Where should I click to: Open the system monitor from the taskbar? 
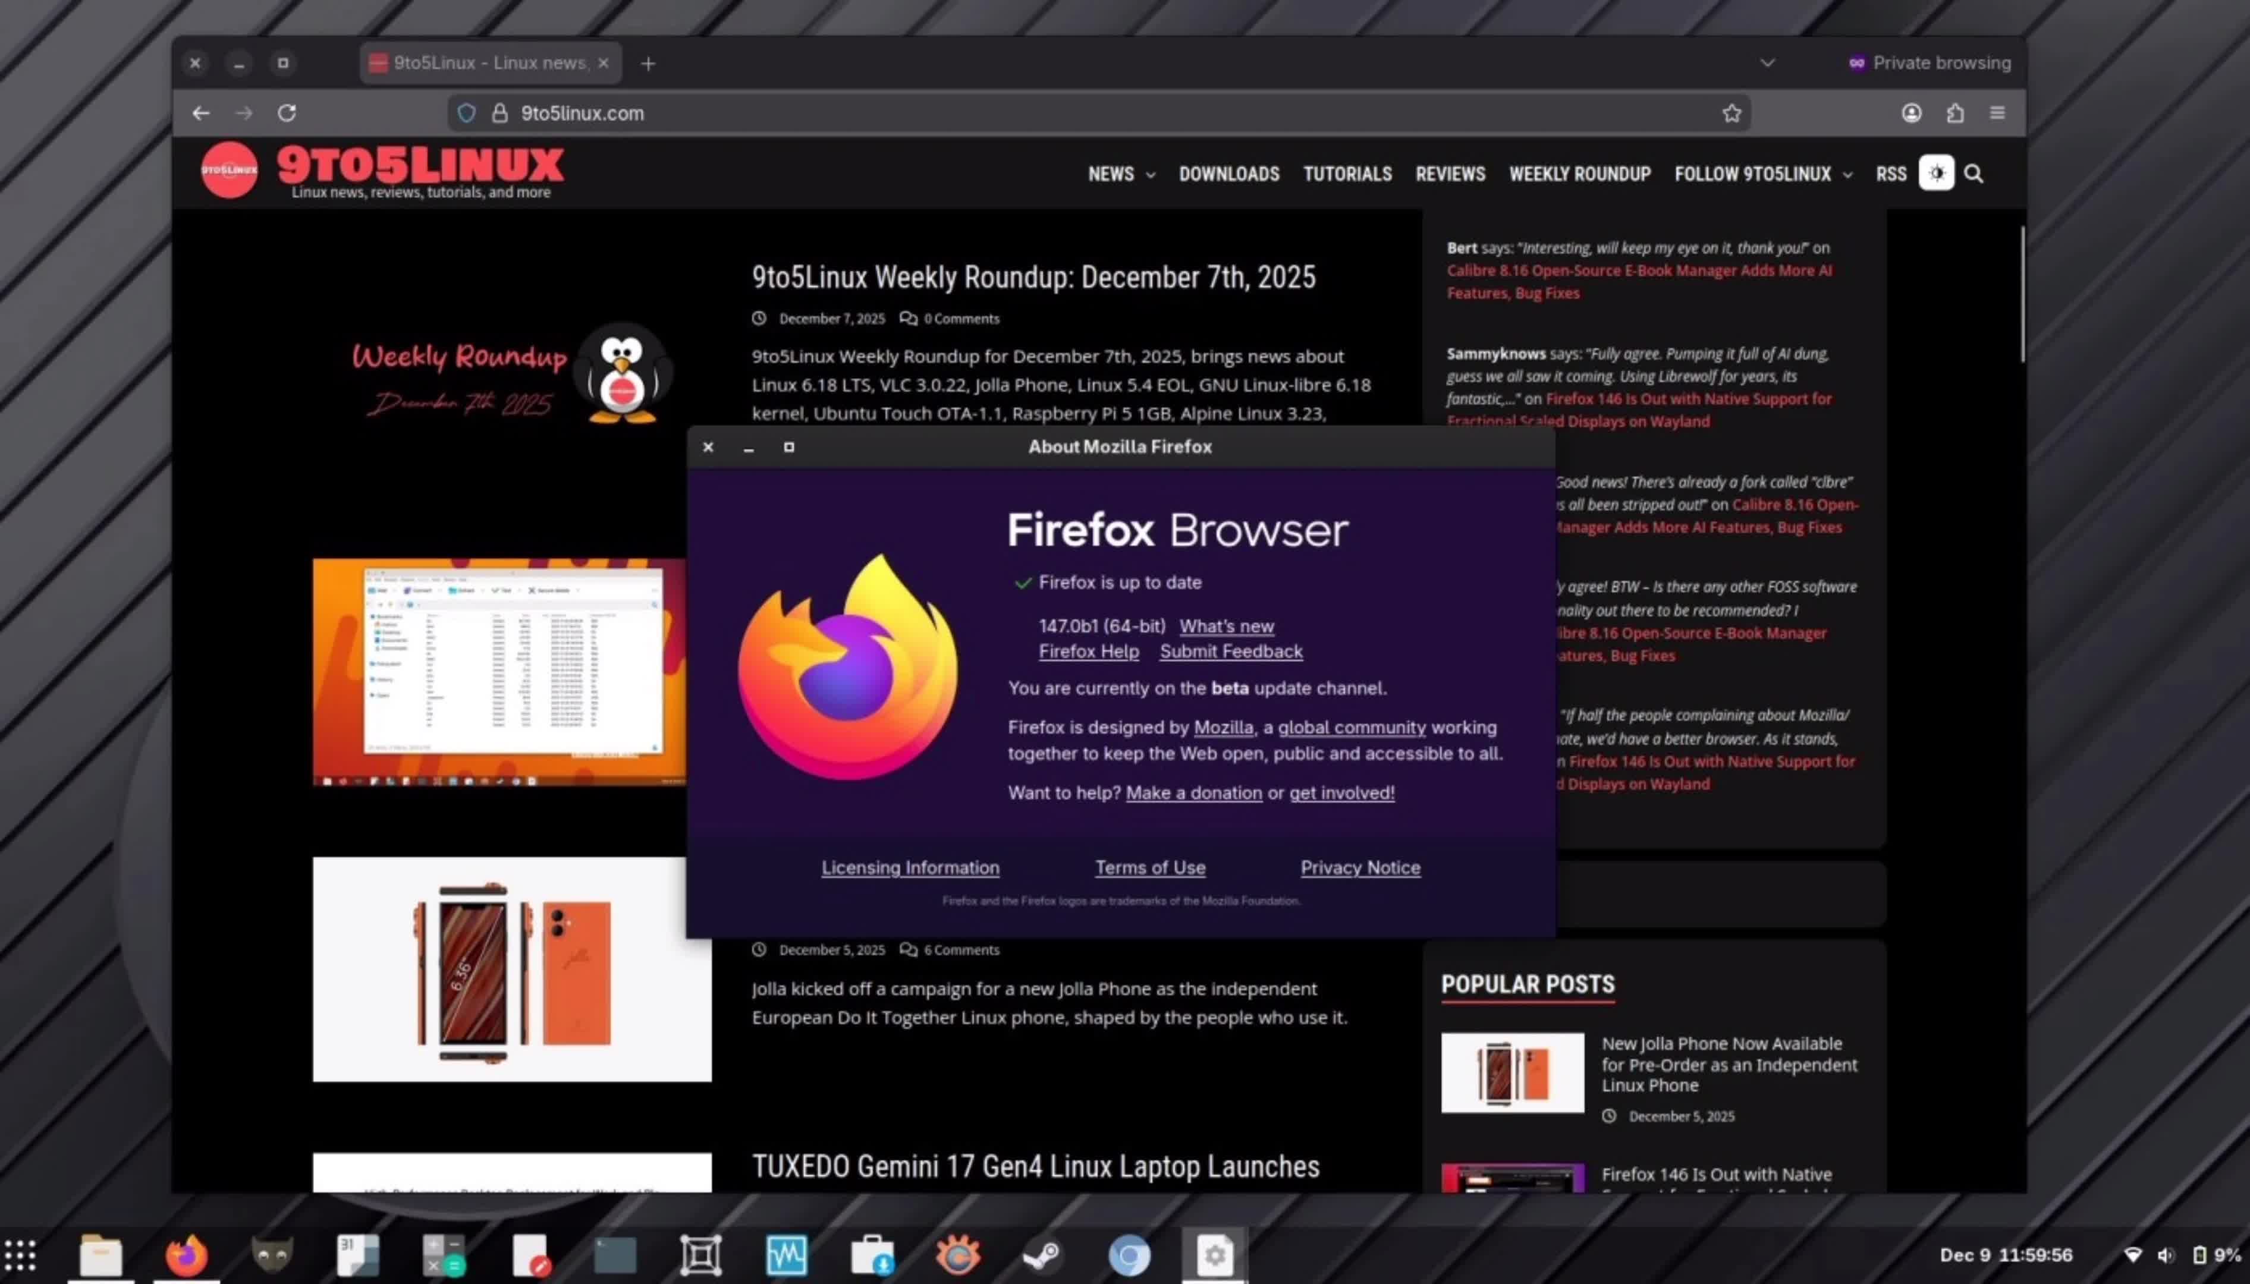(x=786, y=1254)
